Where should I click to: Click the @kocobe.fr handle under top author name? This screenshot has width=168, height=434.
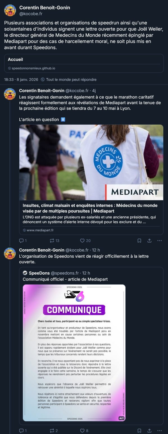pyautogui.click(x=31, y=13)
